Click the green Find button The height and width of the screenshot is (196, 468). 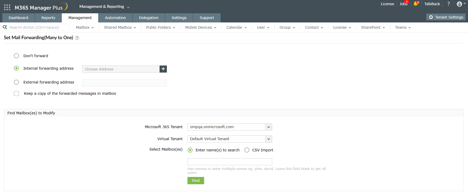click(x=196, y=181)
